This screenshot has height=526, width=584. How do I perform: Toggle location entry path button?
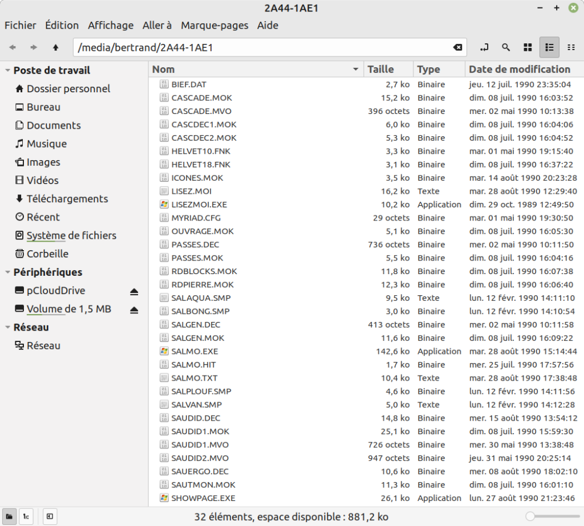click(x=484, y=47)
